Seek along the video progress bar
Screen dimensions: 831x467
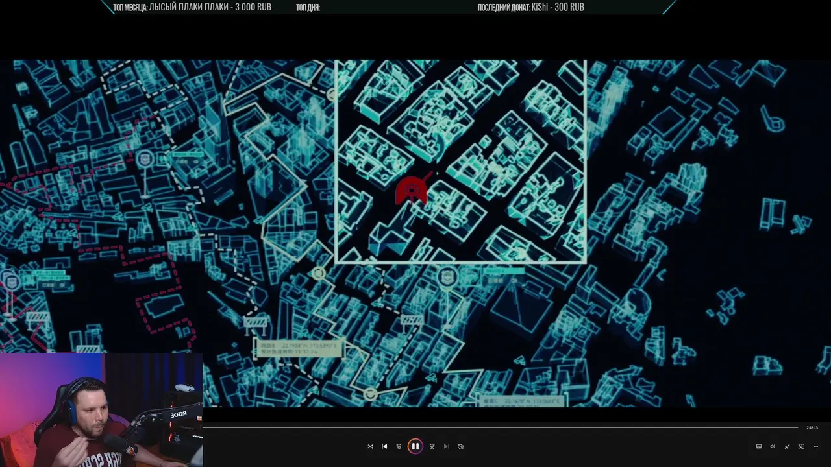tap(501, 427)
